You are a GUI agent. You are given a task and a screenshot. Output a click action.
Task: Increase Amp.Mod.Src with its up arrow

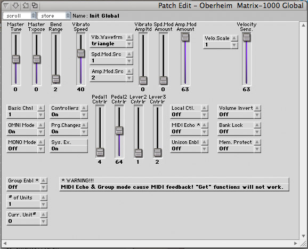pyautogui.click(x=129, y=71)
